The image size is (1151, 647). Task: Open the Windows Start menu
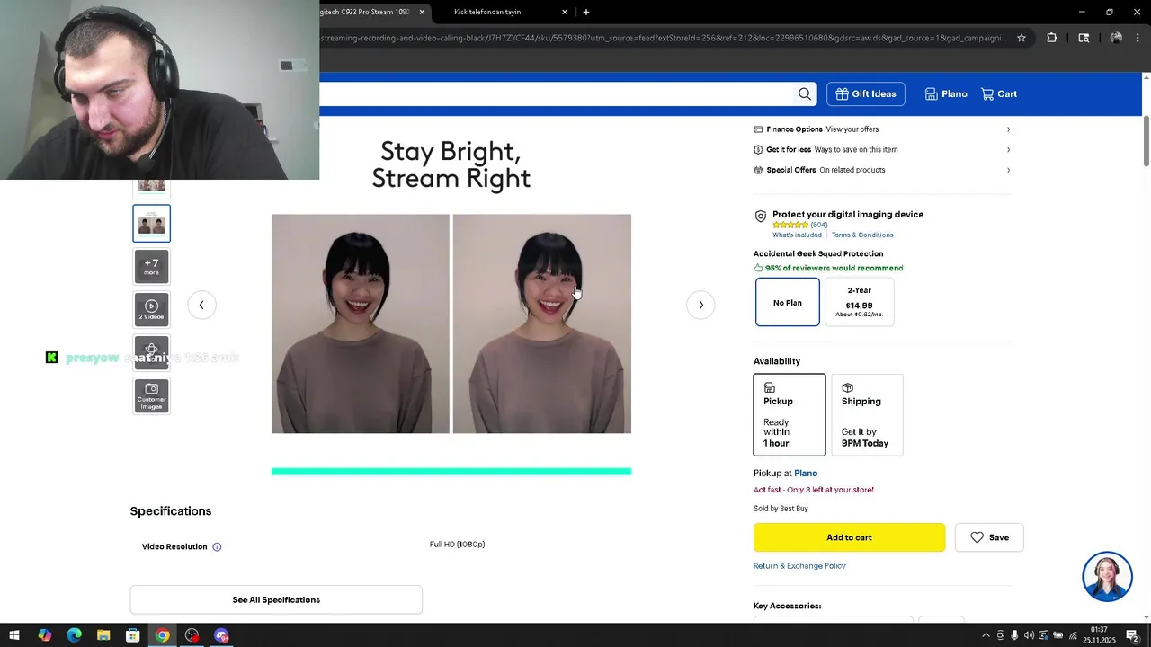pyautogui.click(x=14, y=635)
